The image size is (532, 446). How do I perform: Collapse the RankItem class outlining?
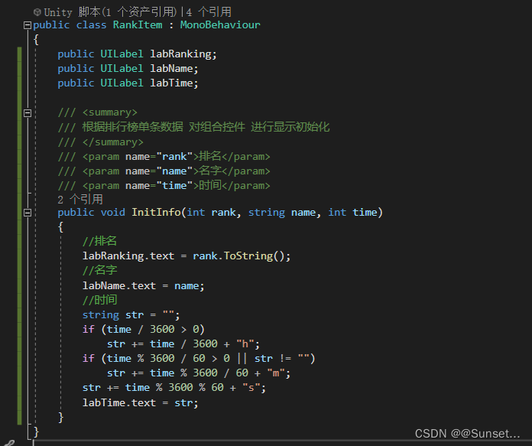pyautogui.click(x=28, y=25)
